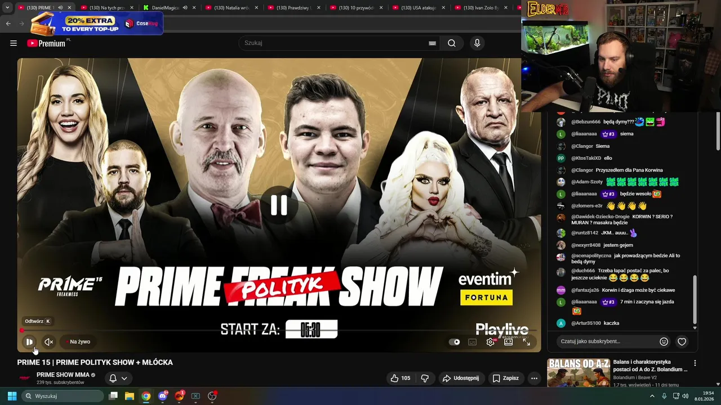721x405 pixels.
Task: Save video with Zapisz button
Action: (505, 378)
